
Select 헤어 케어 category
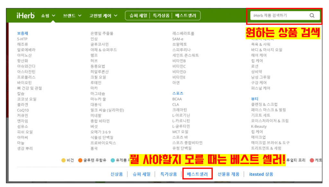pyautogui.click(x=259, y=55)
